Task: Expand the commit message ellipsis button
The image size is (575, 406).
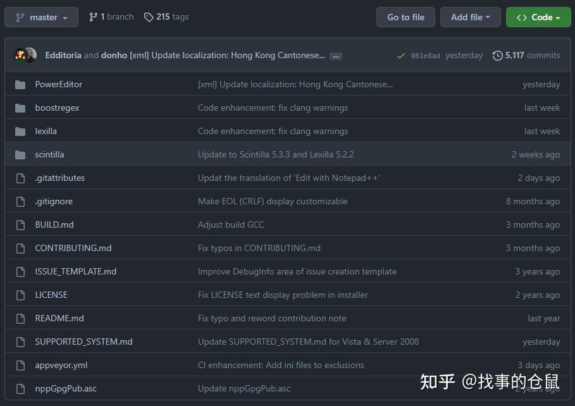Action: (x=336, y=56)
